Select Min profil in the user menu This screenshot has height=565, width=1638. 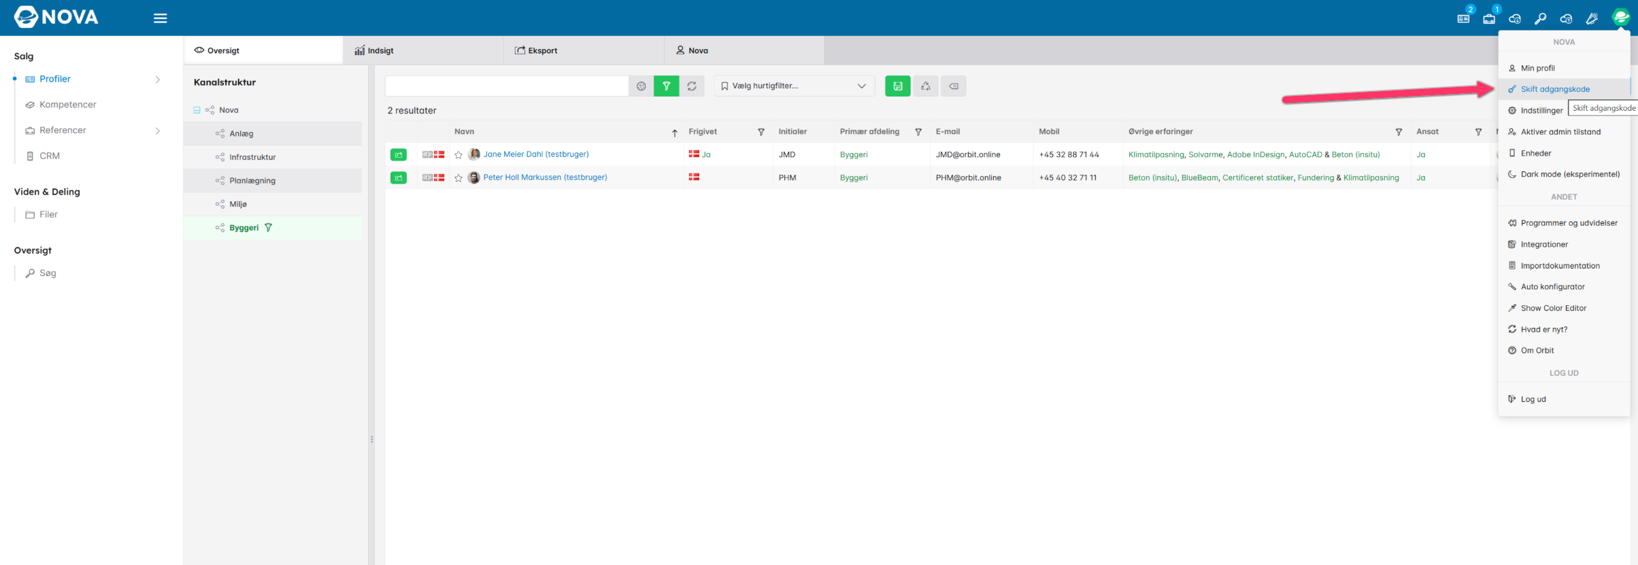(1564, 68)
